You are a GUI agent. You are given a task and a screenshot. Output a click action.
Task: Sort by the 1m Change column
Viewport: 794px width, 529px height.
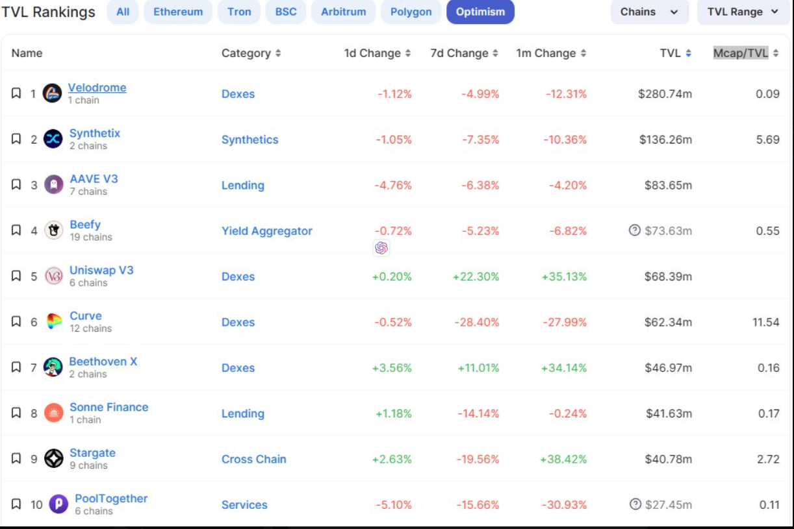(x=552, y=53)
